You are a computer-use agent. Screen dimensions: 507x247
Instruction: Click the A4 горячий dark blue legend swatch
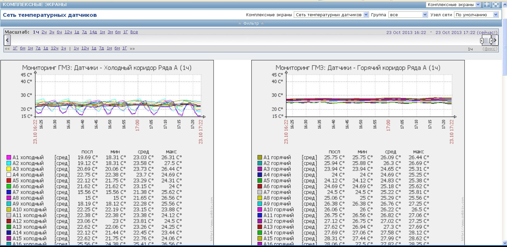pyautogui.click(x=260, y=175)
